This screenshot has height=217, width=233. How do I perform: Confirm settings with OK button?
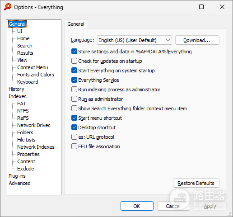click(x=137, y=206)
